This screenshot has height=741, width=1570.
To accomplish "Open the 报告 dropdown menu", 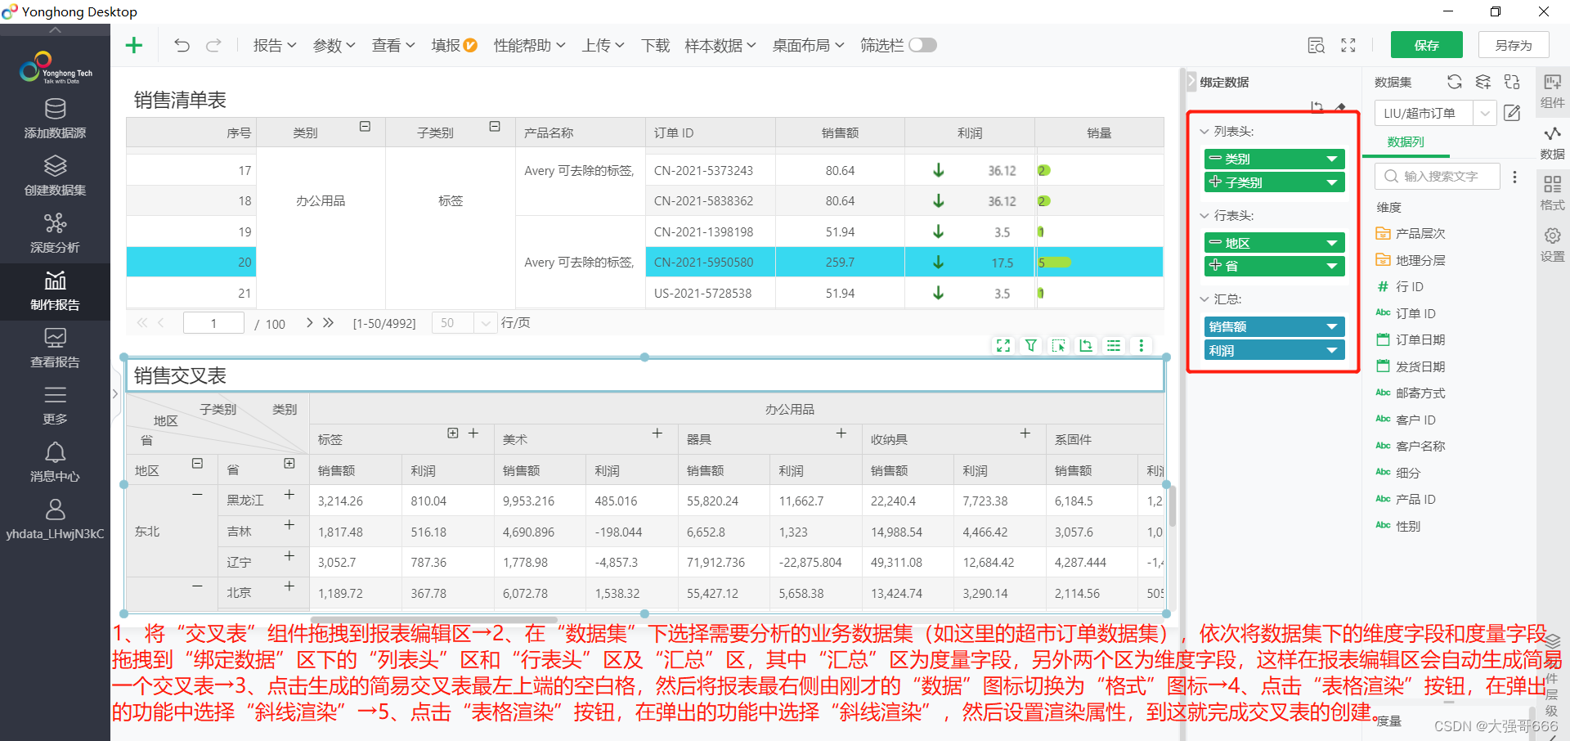I will (x=275, y=45).
